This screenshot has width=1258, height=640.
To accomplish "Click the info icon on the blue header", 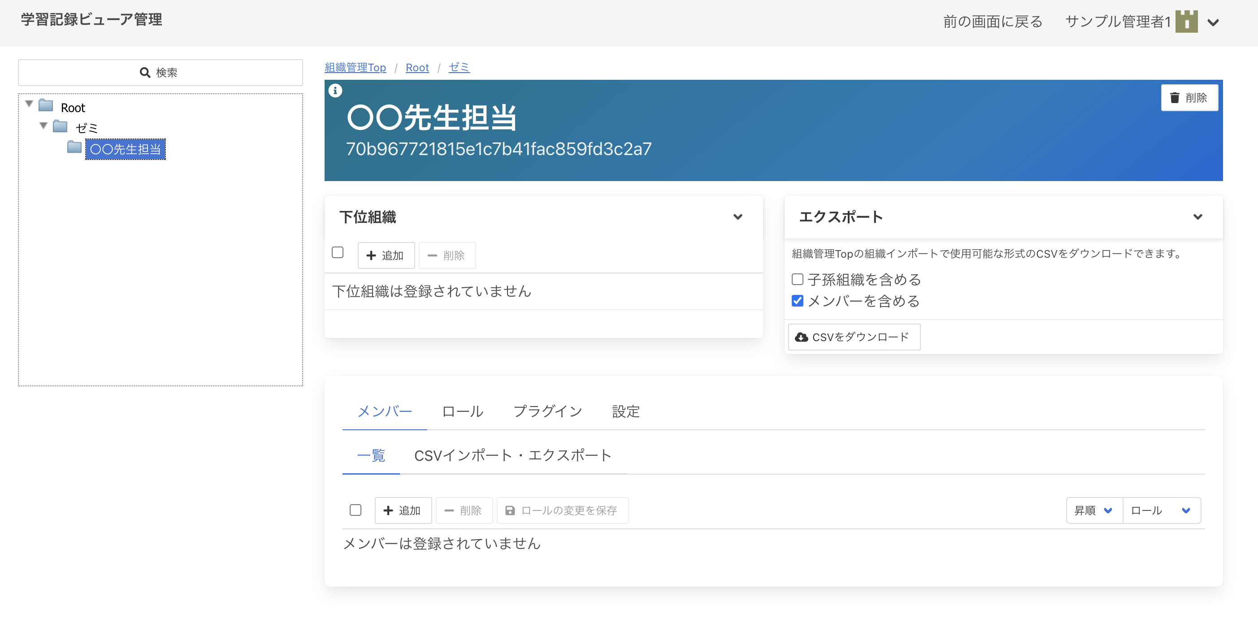I will pos(335,91).
